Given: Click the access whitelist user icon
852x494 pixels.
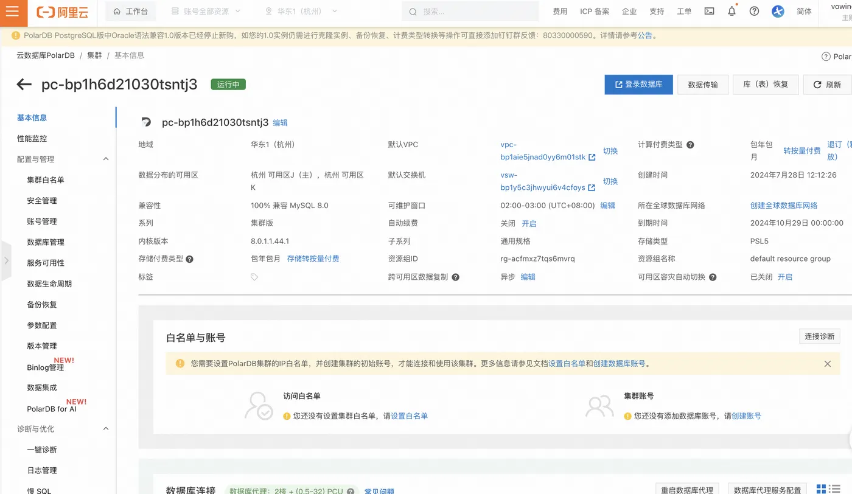Looking at the screenshot, I should 259,406.
